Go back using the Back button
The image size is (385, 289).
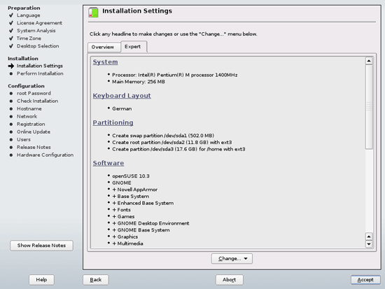pyautogui.click(x=95, y=280)
